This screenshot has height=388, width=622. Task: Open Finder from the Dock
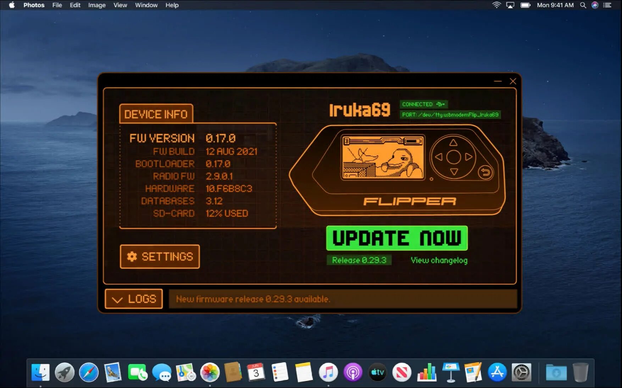pyautogui.click(x=40, y=372)
